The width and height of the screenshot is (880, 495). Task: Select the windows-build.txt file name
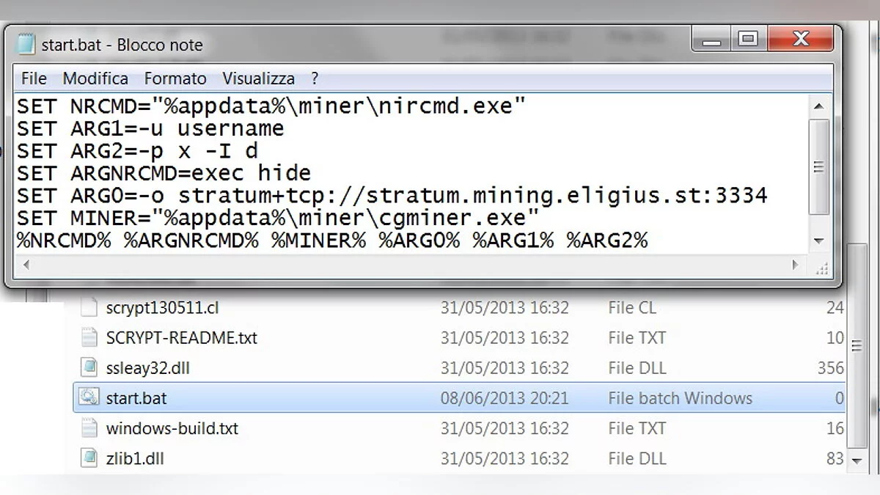coord(172,428)
